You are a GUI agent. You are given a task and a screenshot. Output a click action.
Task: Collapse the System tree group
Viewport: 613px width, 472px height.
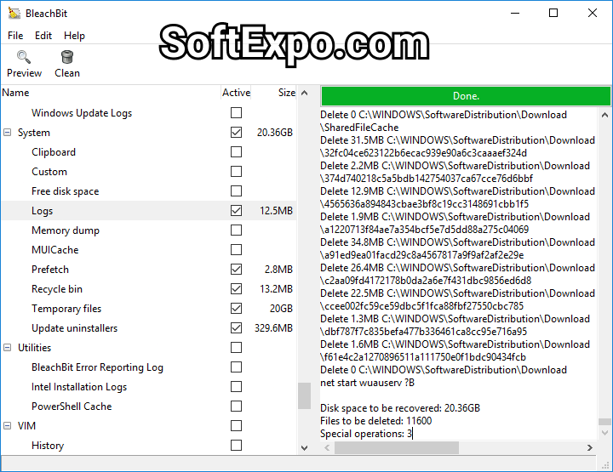[x=8, y=133]
